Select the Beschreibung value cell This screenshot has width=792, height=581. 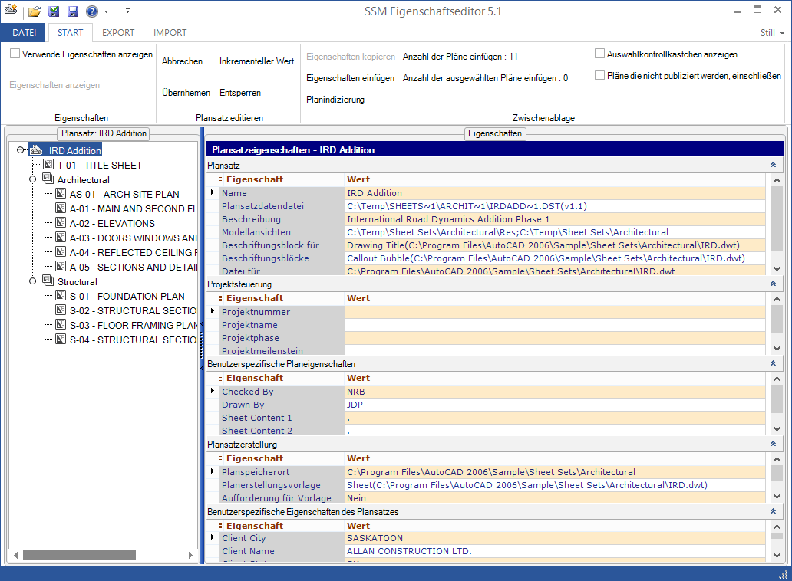pos(555,219)
